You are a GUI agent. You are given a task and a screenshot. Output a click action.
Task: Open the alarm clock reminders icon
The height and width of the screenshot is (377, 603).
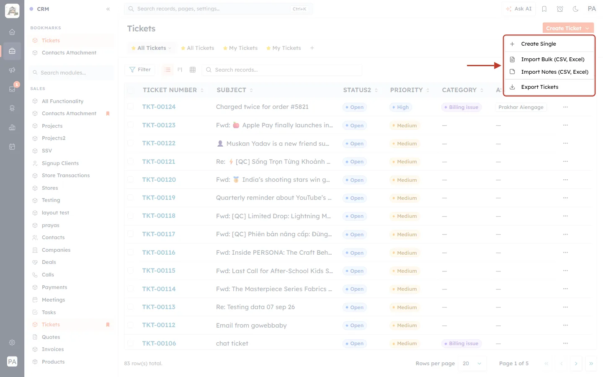pyautogui.click(x=560, y=9)
